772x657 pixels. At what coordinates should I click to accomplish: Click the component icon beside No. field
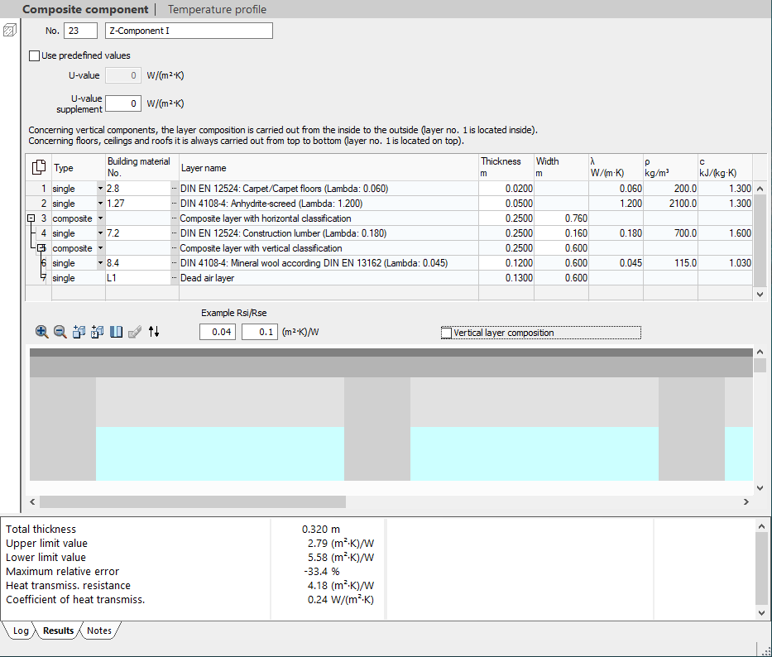[x=10, y=31]
